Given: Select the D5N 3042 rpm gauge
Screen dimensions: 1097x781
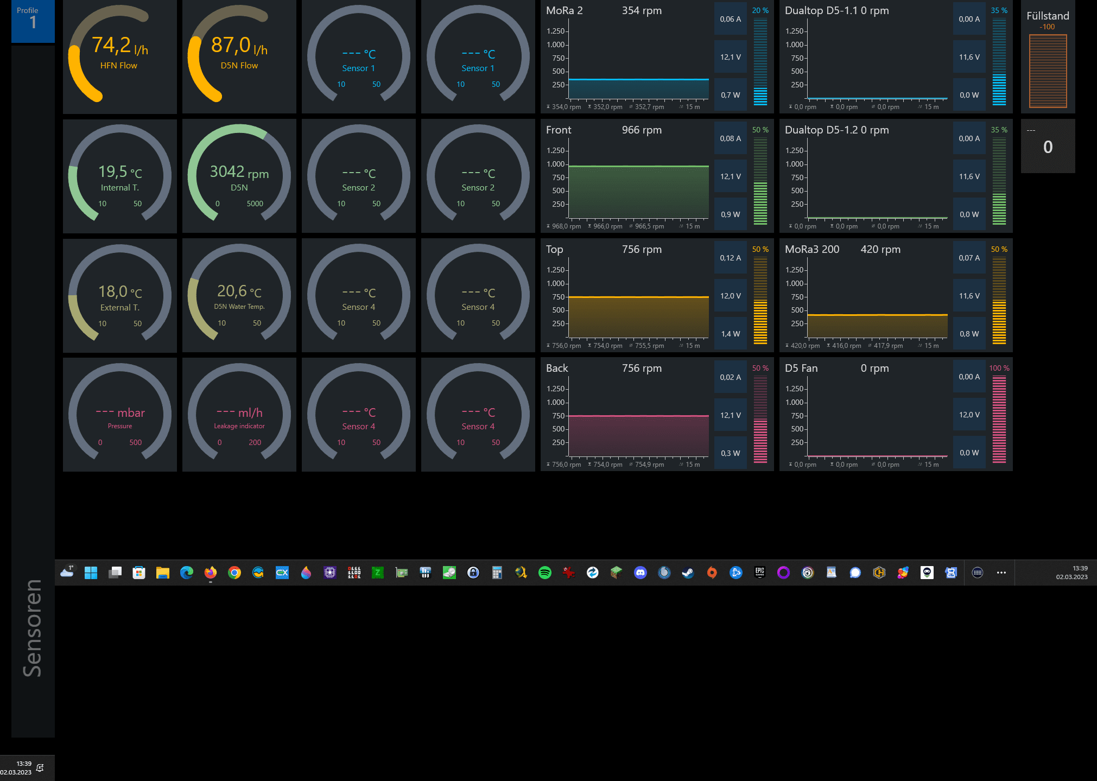Looking at the screenshot, I should coord(239,176).
